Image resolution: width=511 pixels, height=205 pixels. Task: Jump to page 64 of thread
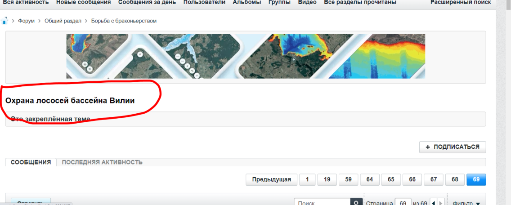coord(369,179)
